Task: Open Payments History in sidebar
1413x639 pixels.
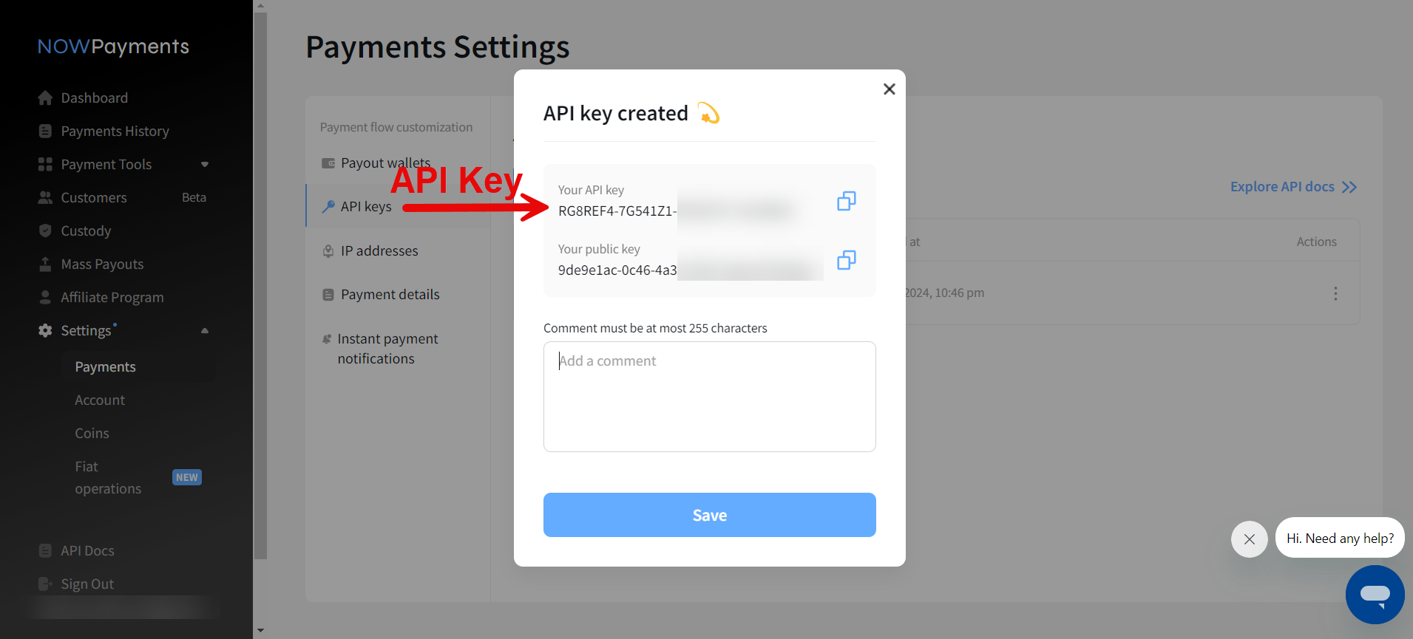Action: 115,131
